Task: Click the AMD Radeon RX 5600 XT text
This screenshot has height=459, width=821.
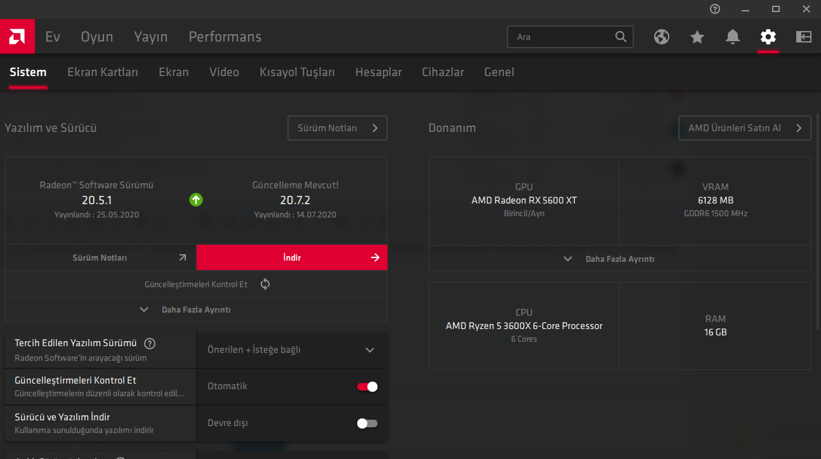Action: click(x=524, y=200)
